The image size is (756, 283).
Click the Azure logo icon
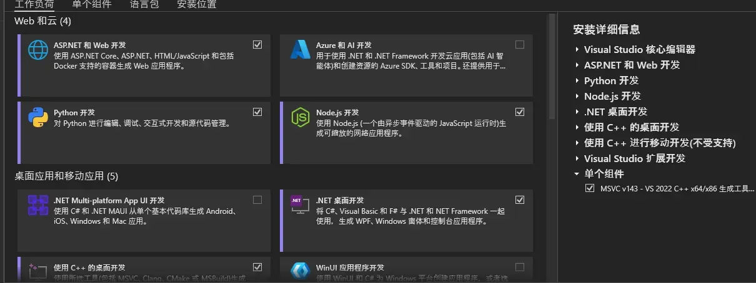point(301,49)
